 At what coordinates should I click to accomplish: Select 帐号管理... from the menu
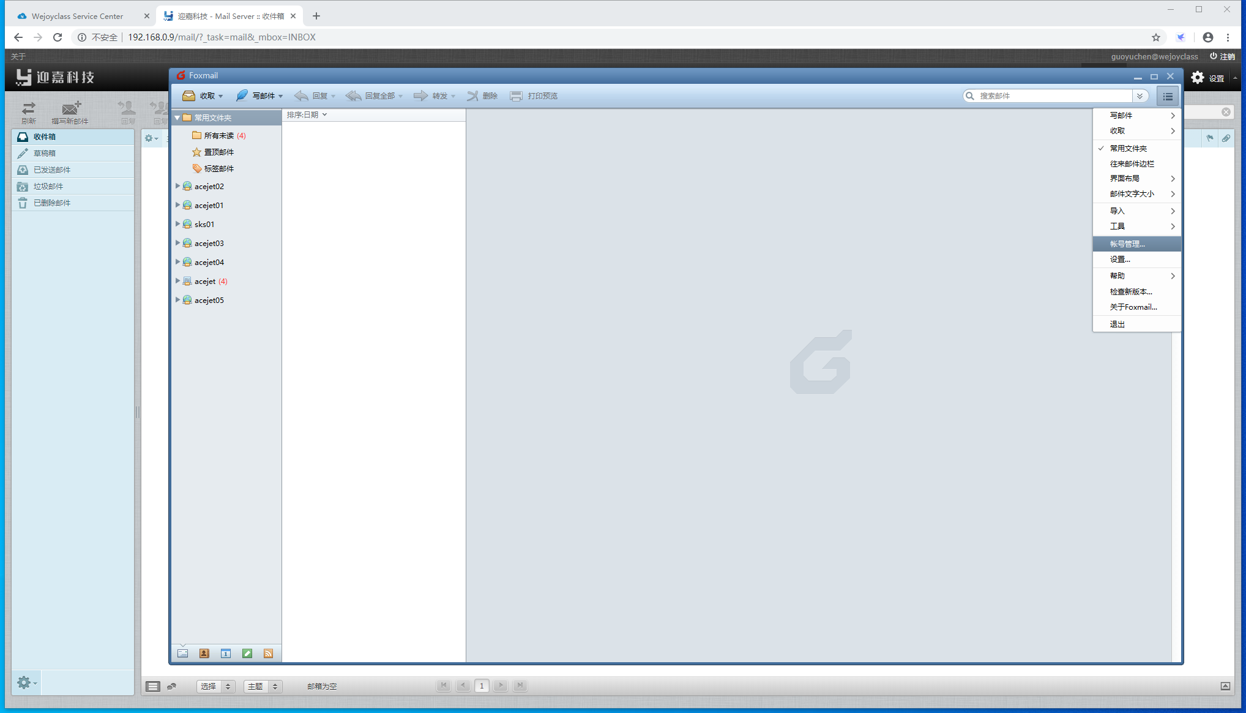1127,244
